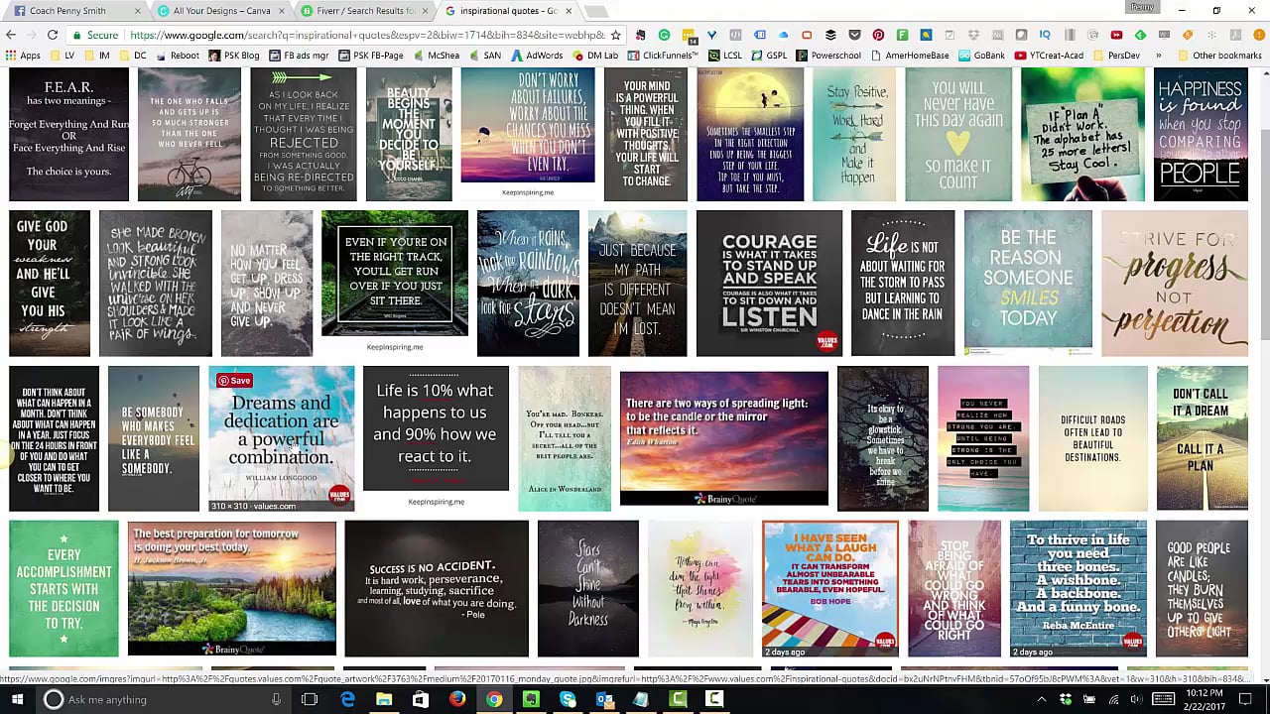Open the Powerschool bookmark
This screenshot has width=1270, height=714.
point(827,56)
